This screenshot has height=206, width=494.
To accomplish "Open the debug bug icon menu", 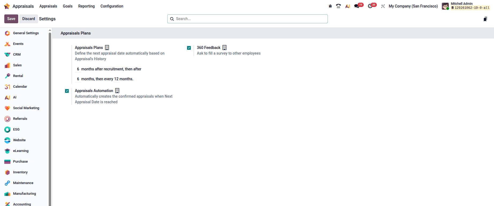I will click(330, 6).
